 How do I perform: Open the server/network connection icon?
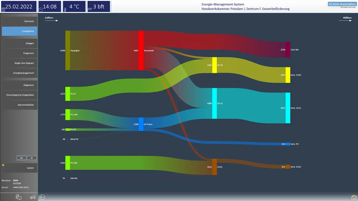point(19,197)
